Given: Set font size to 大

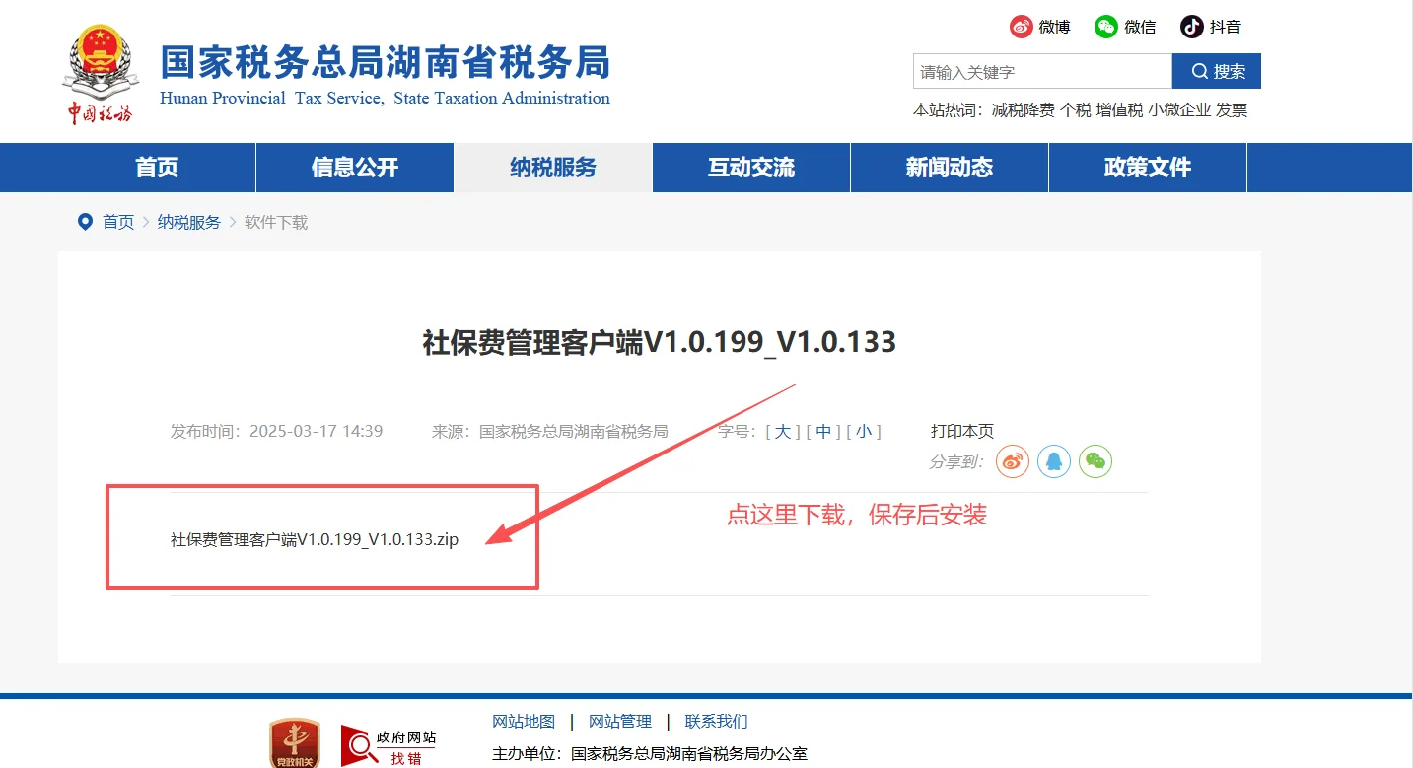Looking at the screenshot, I should pos(783,431).
